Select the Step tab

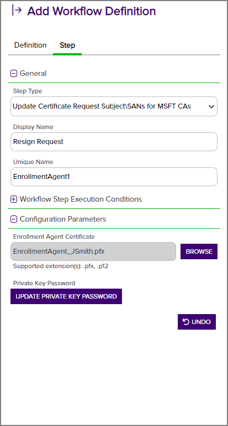pos(67,45)
